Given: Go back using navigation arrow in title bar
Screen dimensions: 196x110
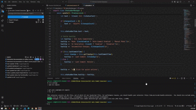Looking at the screenshot, I should click(63, 2).
